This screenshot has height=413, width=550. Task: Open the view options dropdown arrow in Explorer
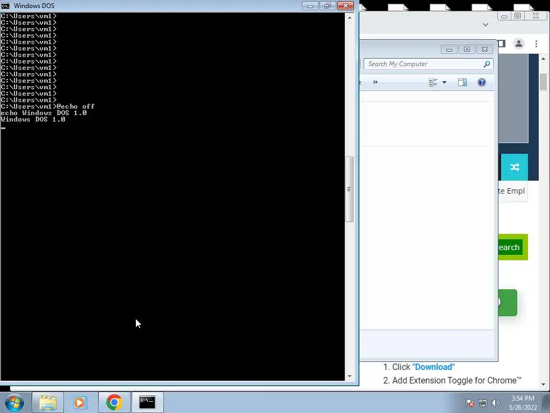coord(444,82)
